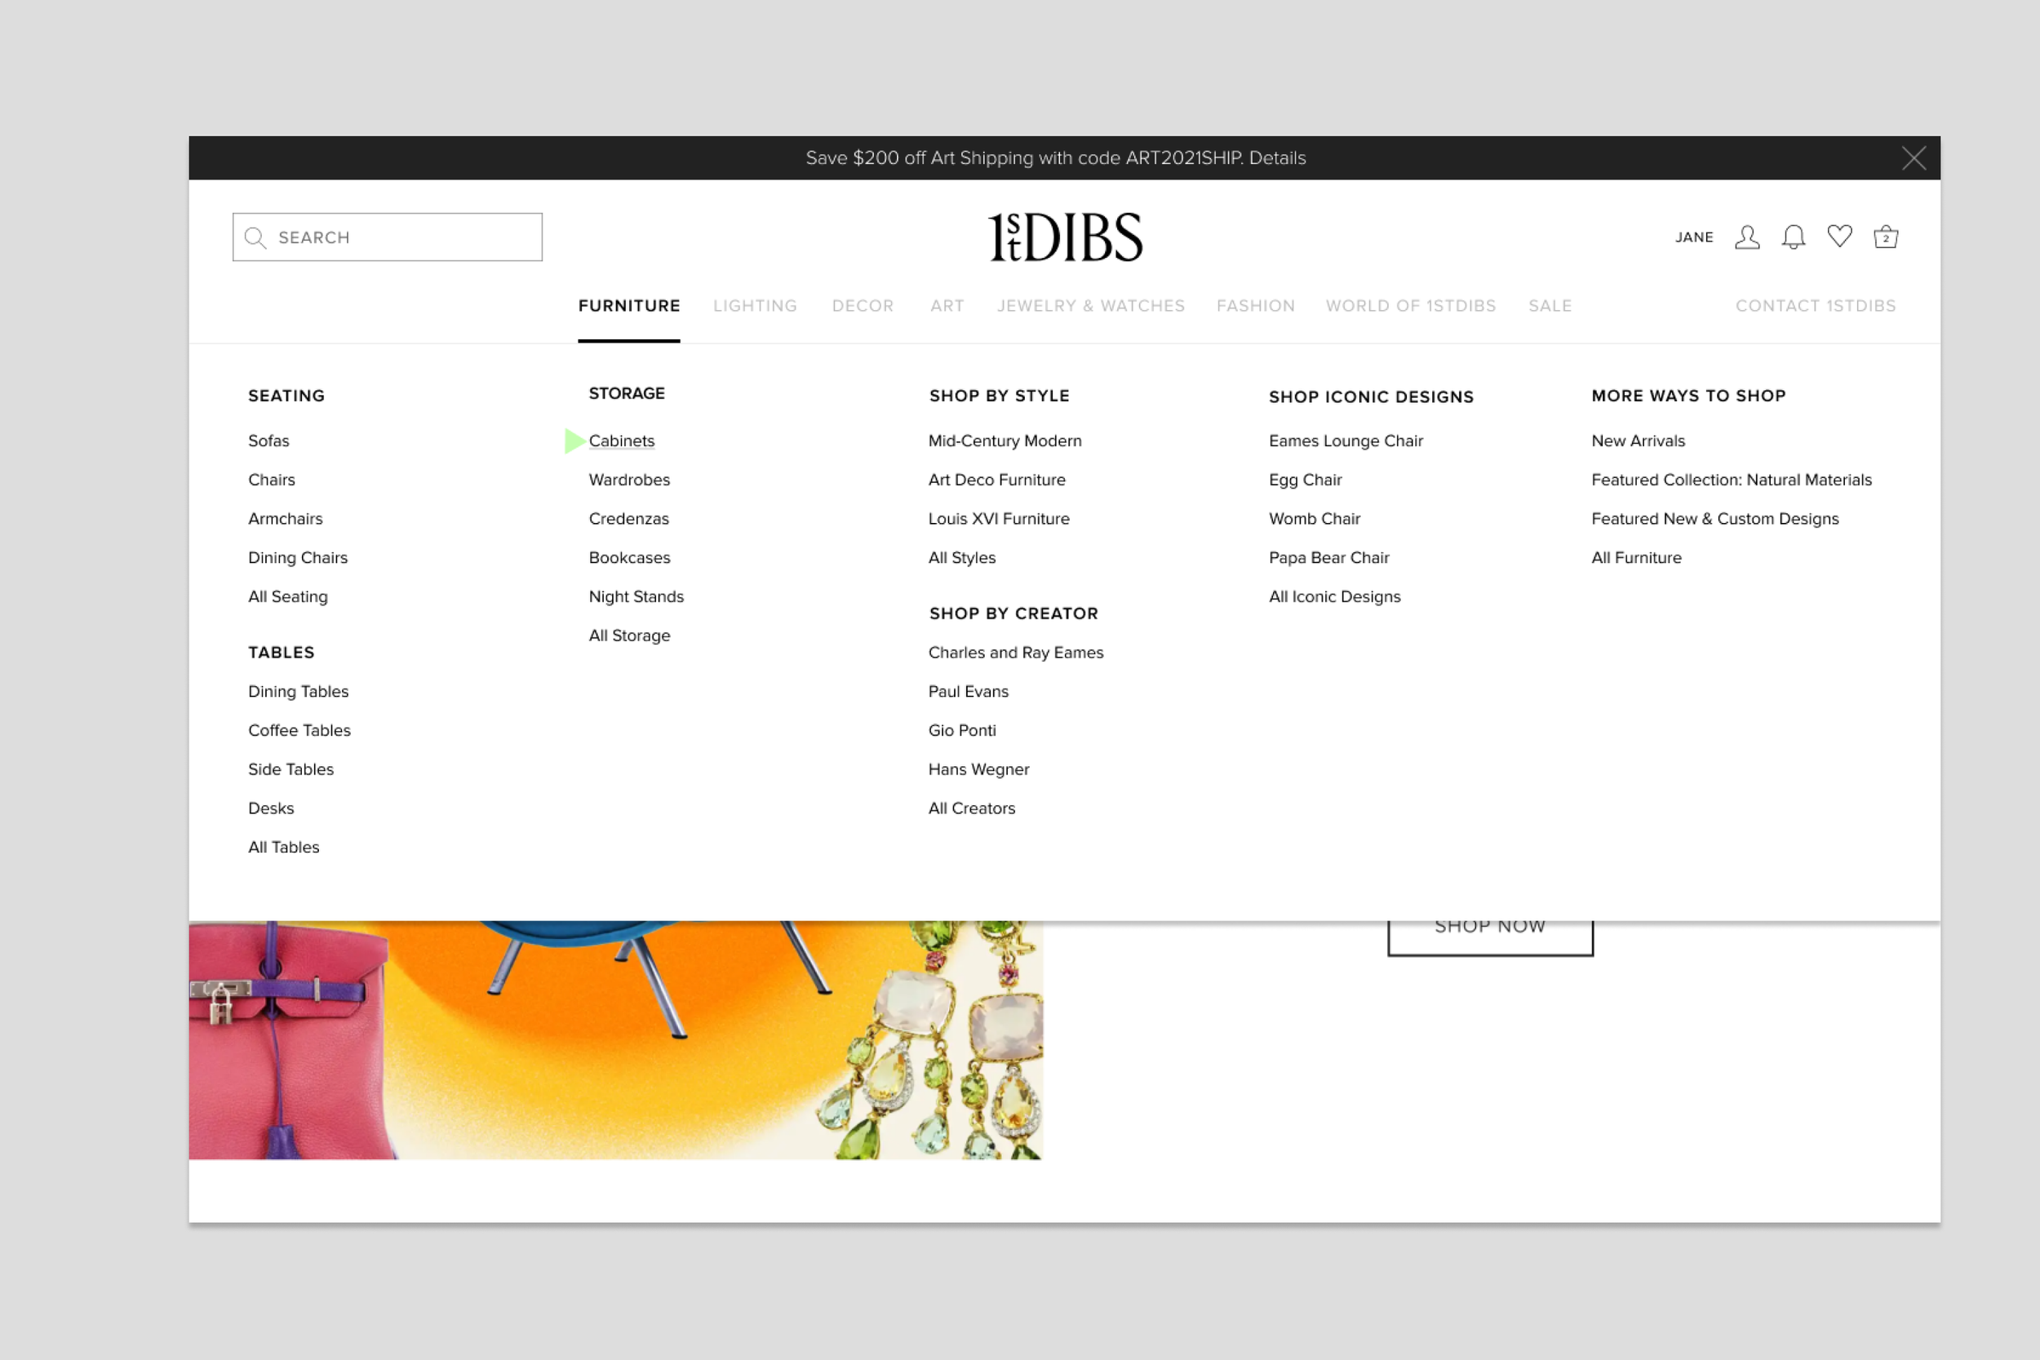
Task: Select Art Deco Furniture style
Action: pos(996,480)
